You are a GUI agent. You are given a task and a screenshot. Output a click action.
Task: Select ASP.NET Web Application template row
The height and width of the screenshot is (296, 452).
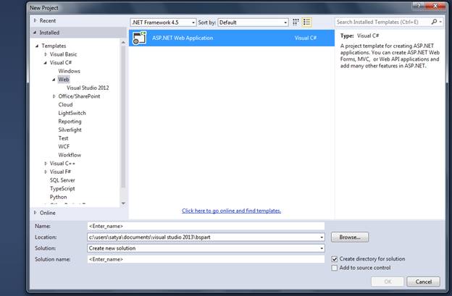[232, 38]
